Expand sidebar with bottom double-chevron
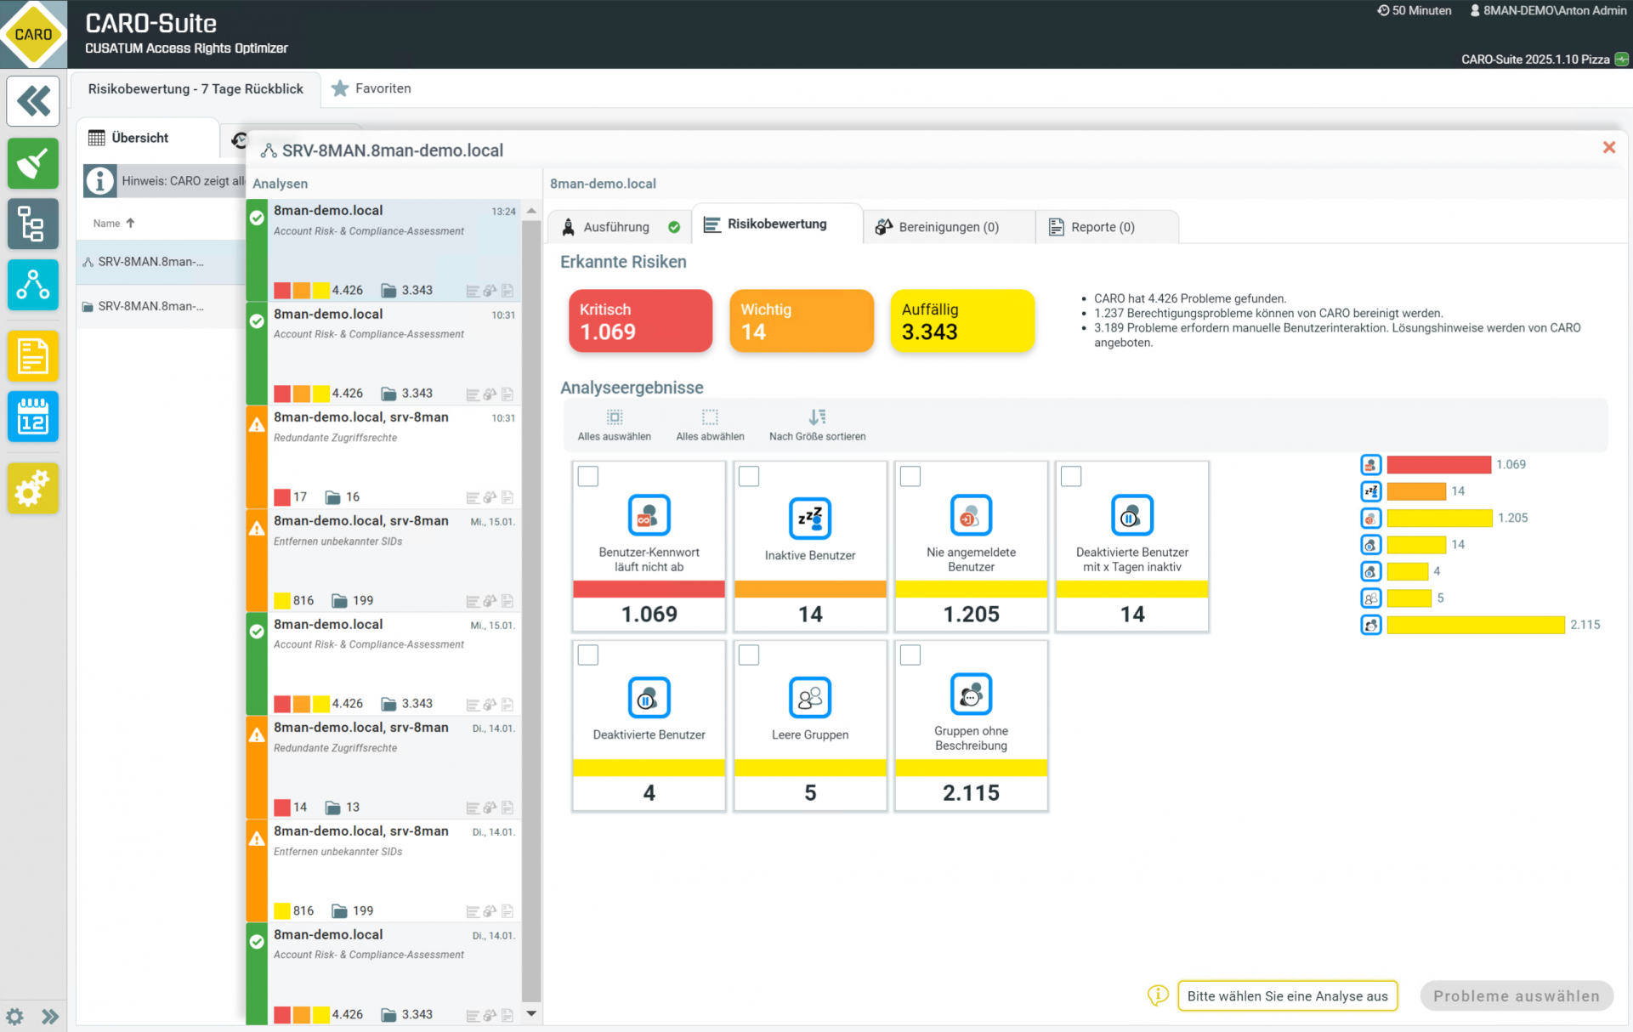The height and width of the screenshot is (1032, 1633). 50,1016
